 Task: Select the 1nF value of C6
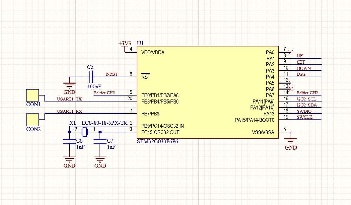[x=80, y=147]
